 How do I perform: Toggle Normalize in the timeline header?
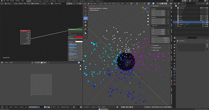[33, 107]
